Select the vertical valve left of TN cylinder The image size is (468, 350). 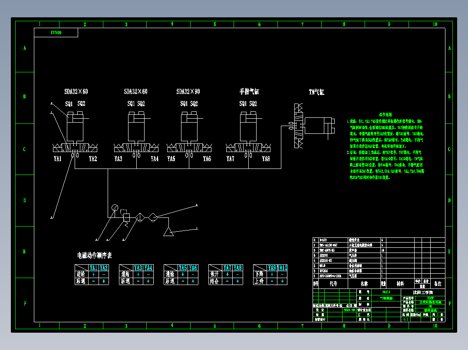coord(299,126)
